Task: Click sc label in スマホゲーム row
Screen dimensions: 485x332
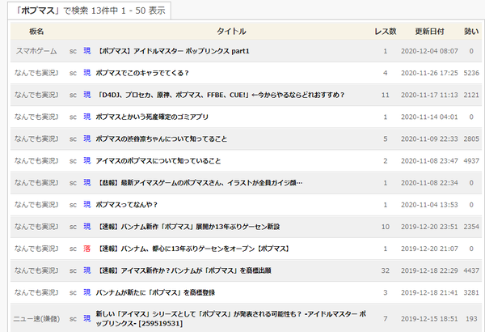Action: (73, 51)
